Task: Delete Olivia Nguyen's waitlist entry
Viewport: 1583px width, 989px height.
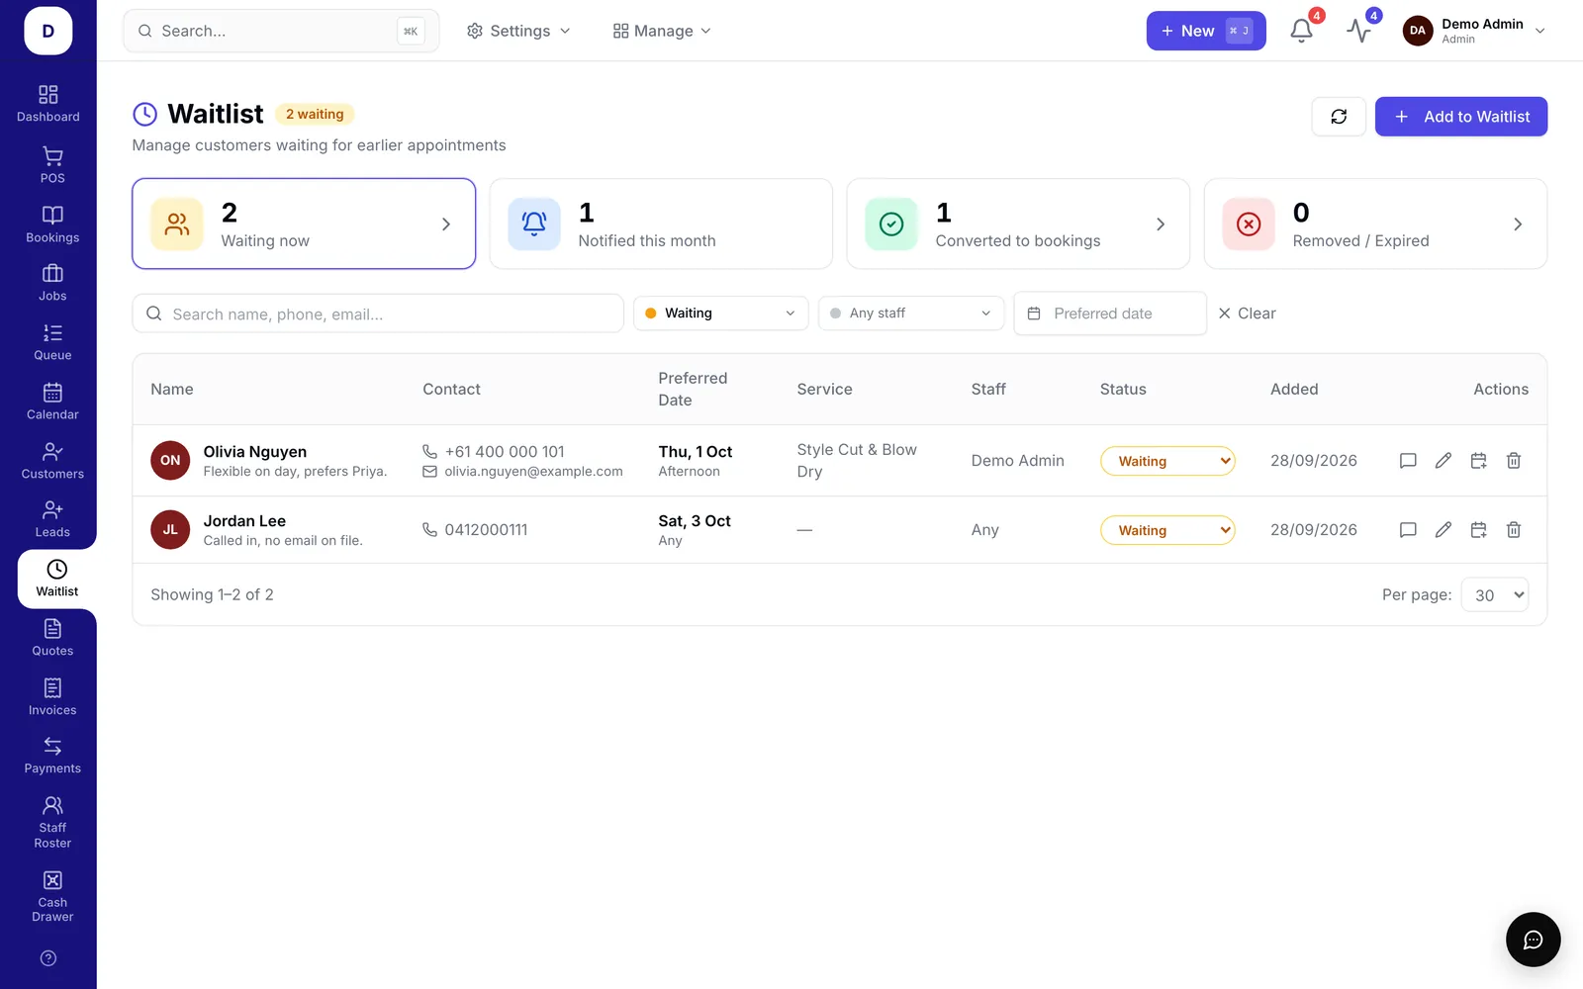Action: (x=1513, y=461)
